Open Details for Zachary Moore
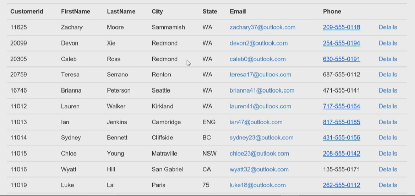 (x=388, y=27)
